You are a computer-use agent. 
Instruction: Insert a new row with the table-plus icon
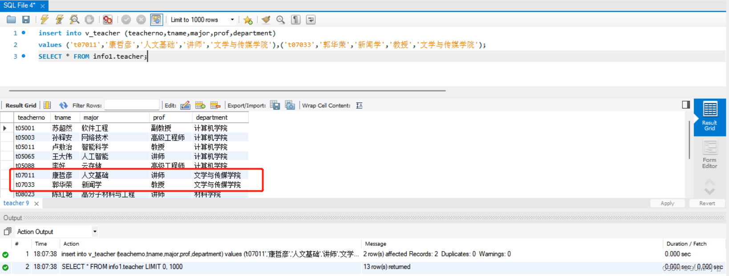coord(200,105)
